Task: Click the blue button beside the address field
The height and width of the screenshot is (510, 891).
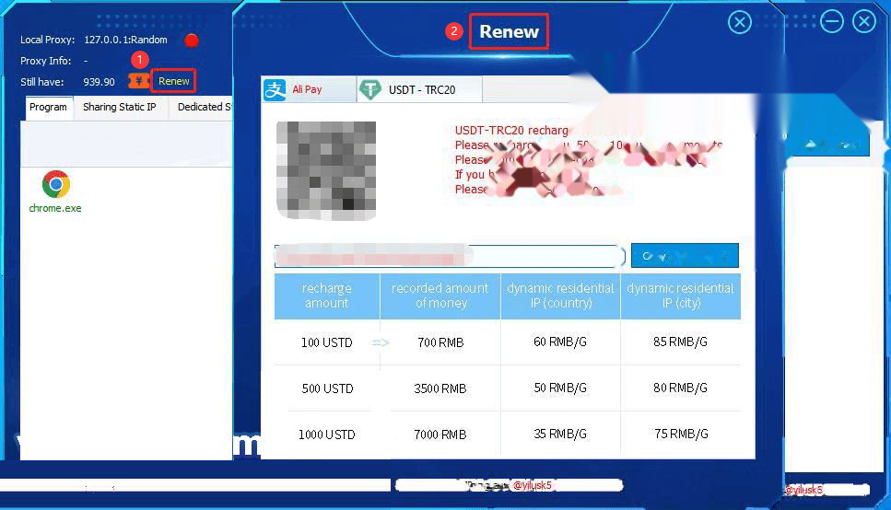Action: coord(685,256)
